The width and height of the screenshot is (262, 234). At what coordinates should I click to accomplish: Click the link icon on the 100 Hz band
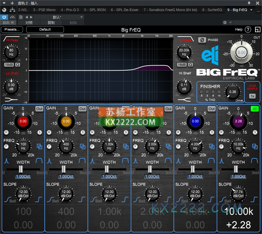click(x=39, y=146)
